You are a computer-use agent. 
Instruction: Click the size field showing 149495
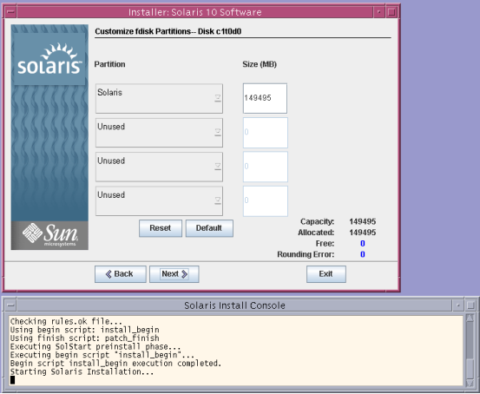(x=265, y=98)
